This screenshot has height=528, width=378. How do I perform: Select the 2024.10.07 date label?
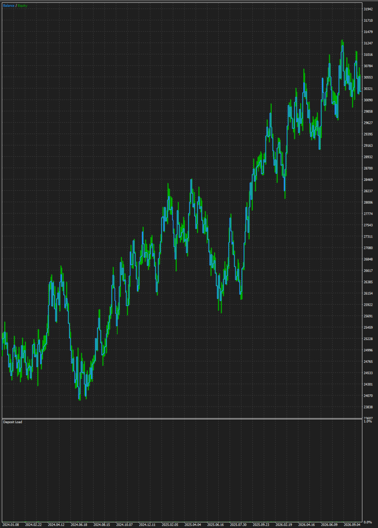coord(124,525)
